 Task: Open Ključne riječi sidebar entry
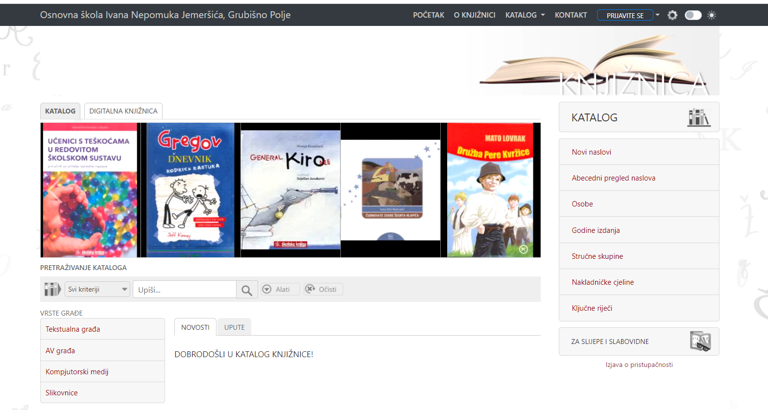(x=639, y=308)
